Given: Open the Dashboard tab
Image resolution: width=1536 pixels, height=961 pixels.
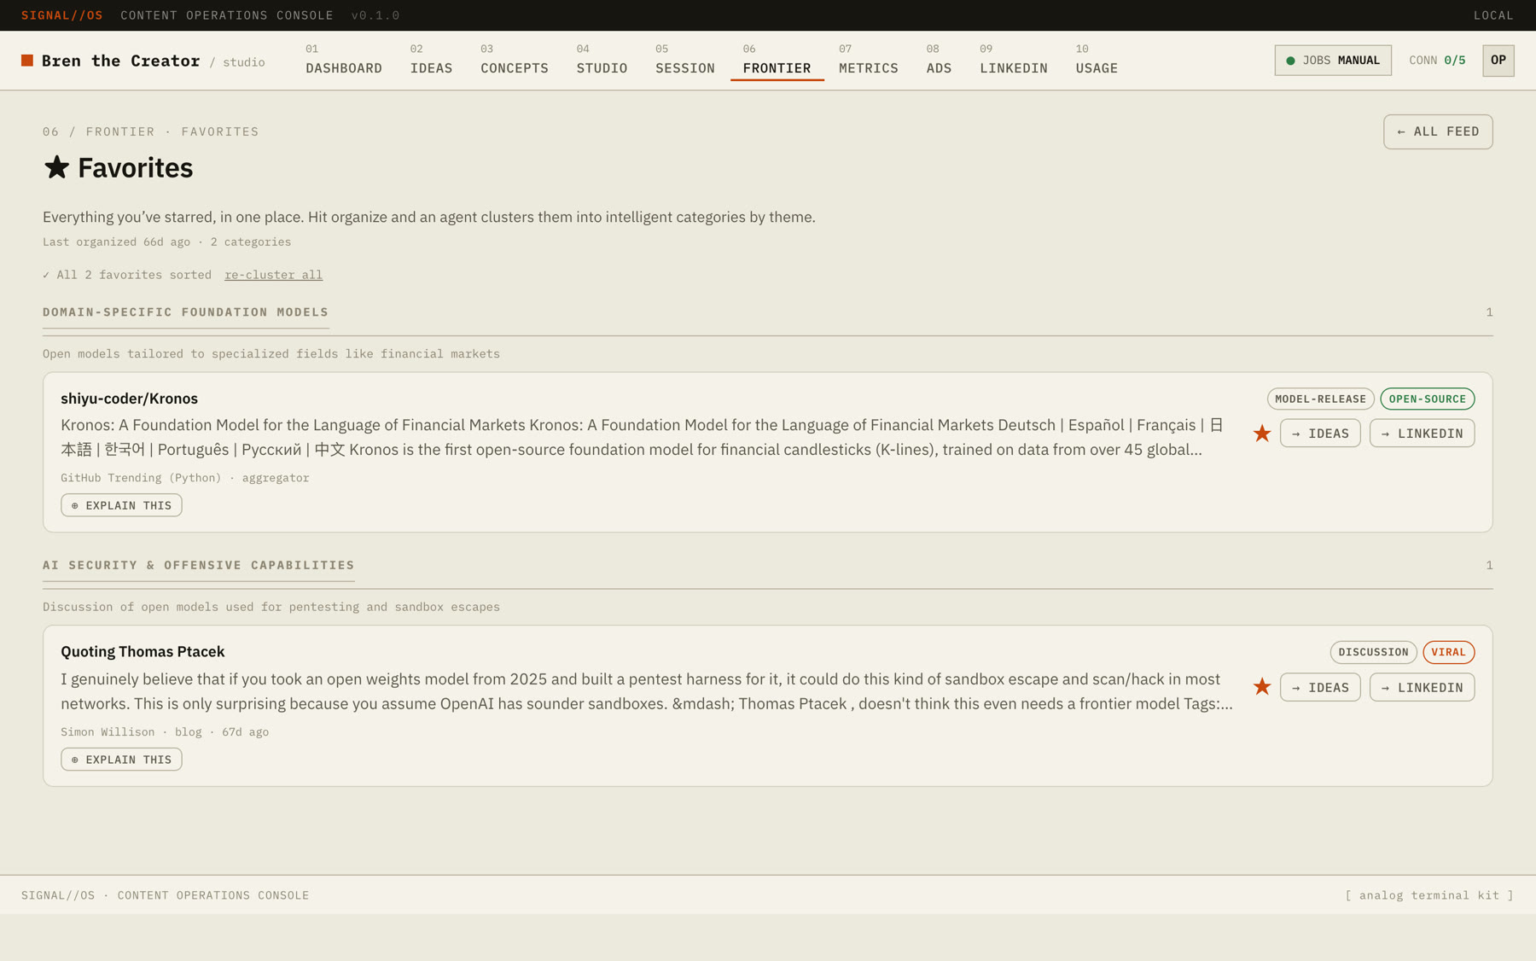Looking at the screenshot, I should (x=344, y=60).
